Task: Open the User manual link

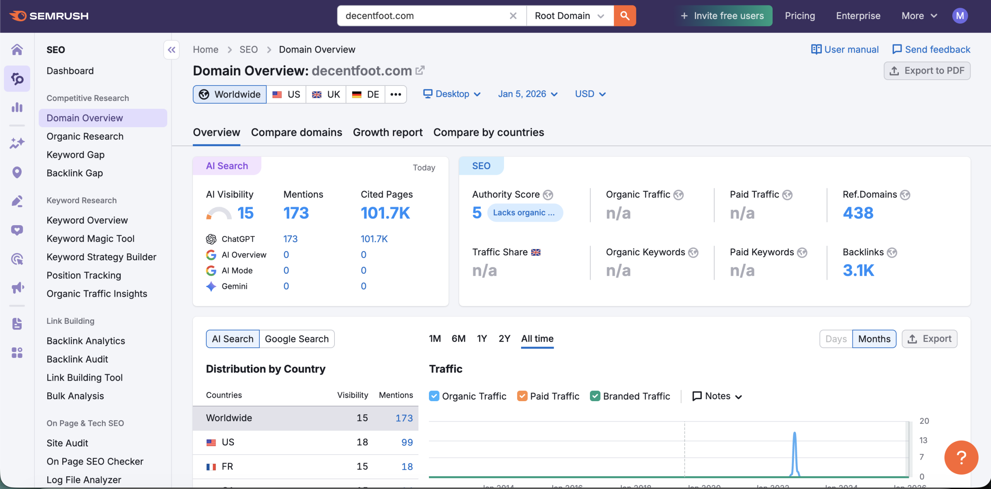Action: 845,50
